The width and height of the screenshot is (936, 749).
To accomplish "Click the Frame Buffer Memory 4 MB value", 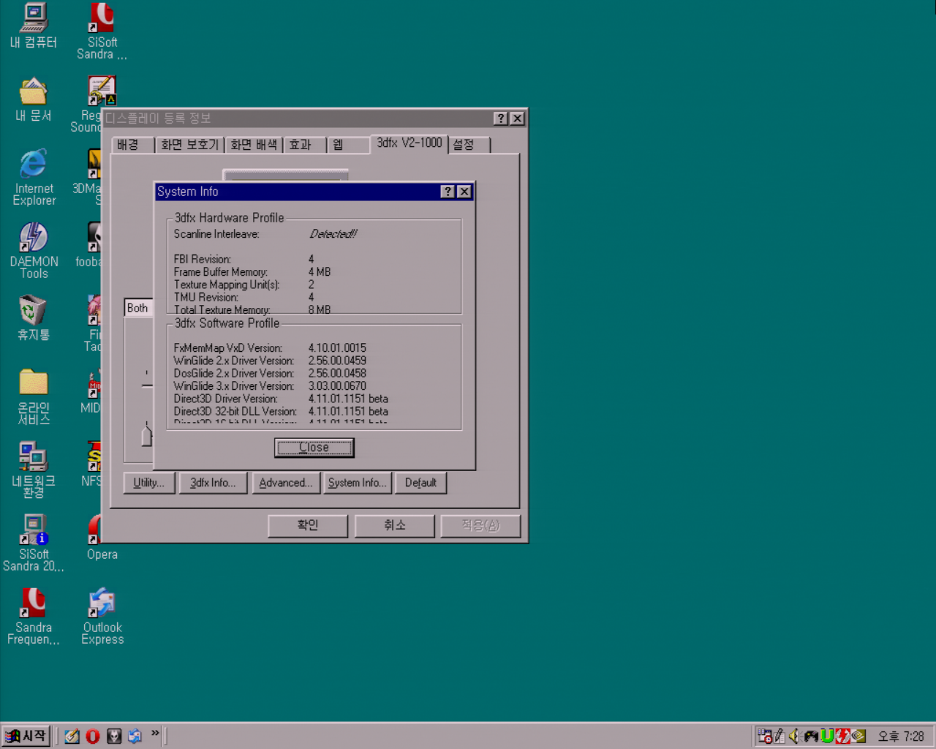I will tap(320, 272).
